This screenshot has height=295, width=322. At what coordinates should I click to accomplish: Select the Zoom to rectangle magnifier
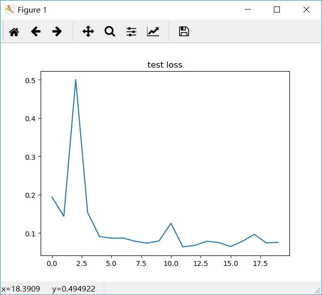(110, 32)
